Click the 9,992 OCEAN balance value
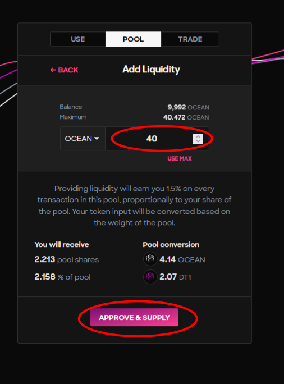Screen dimensions: 284x384 click(188, 107)
